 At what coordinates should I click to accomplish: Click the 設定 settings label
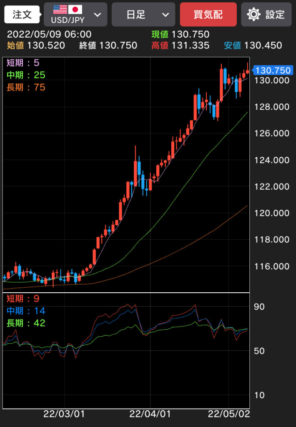click(275, 15)
